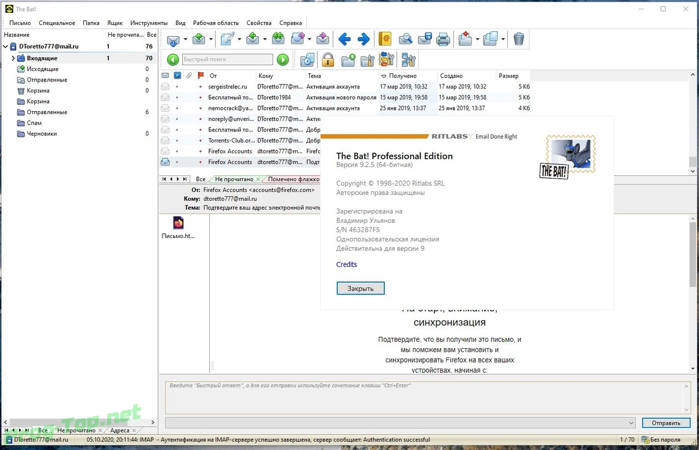Click the flag column header icon
The width and height of the screenshot is (699, 450).
pyautogui.click(x=201, y=76)
